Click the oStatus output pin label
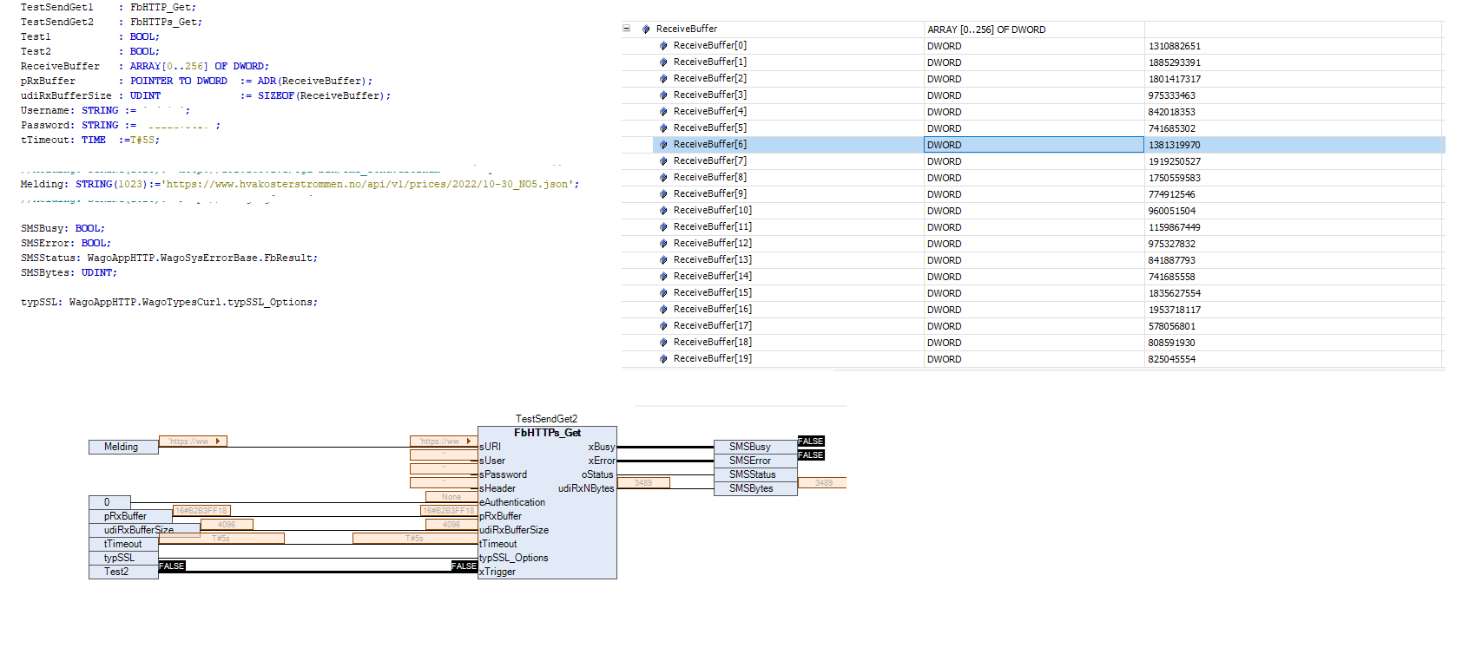This screenshot has height=654, width=1469. [597, 474]
